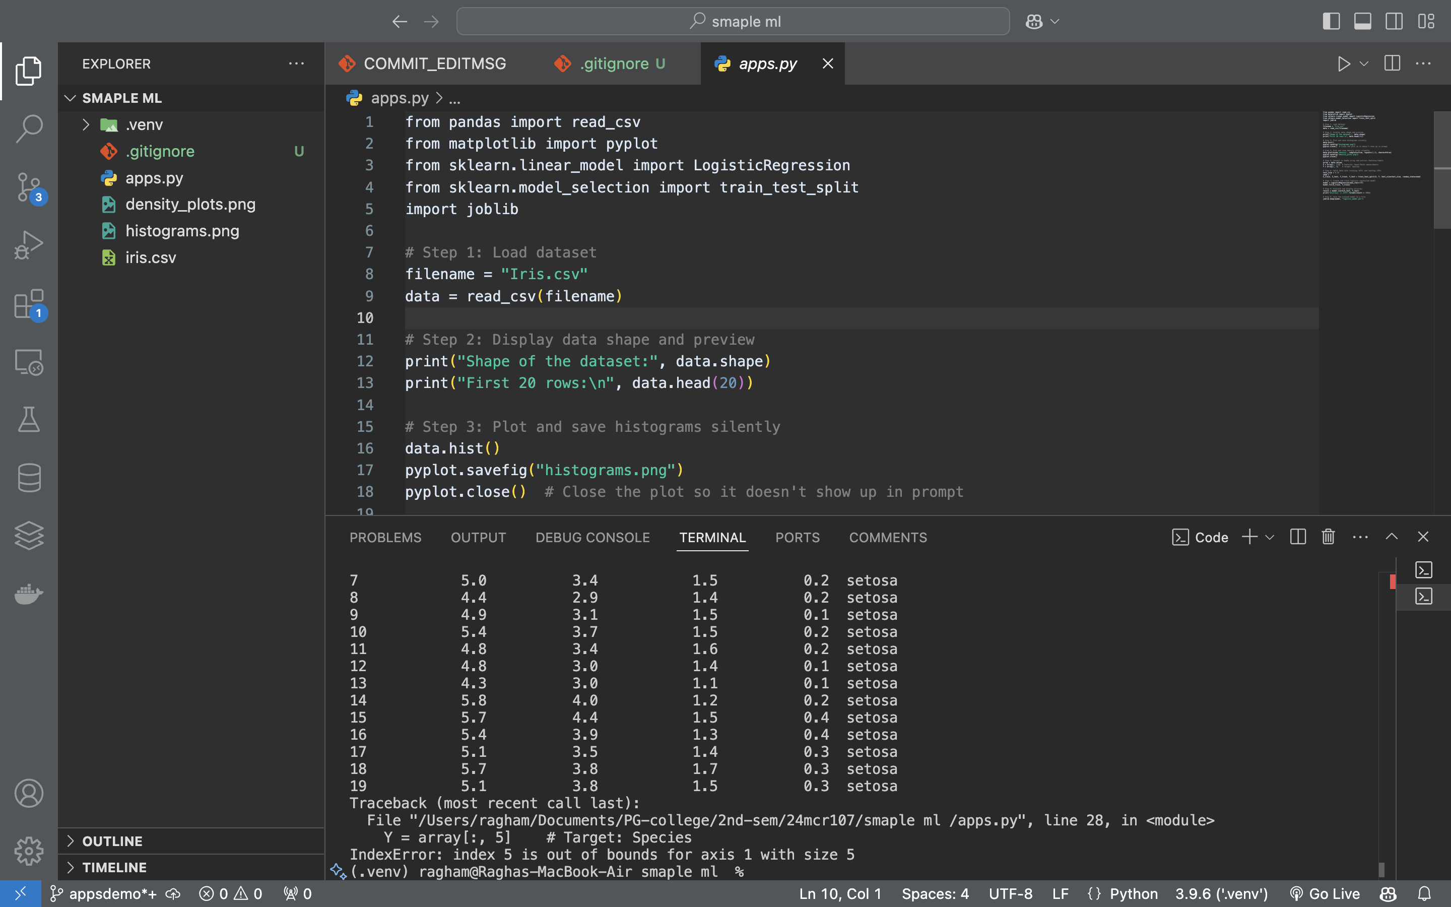Viewport: 1451px width, 907px height.
Task: Open Source Control view with 3 changes
Action: click(x=28, y=187)
